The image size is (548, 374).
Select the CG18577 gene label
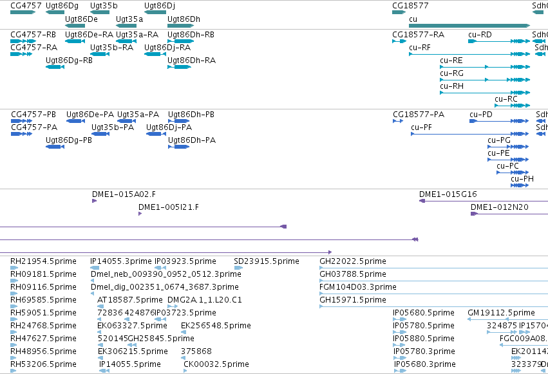[x=410, y=6]
